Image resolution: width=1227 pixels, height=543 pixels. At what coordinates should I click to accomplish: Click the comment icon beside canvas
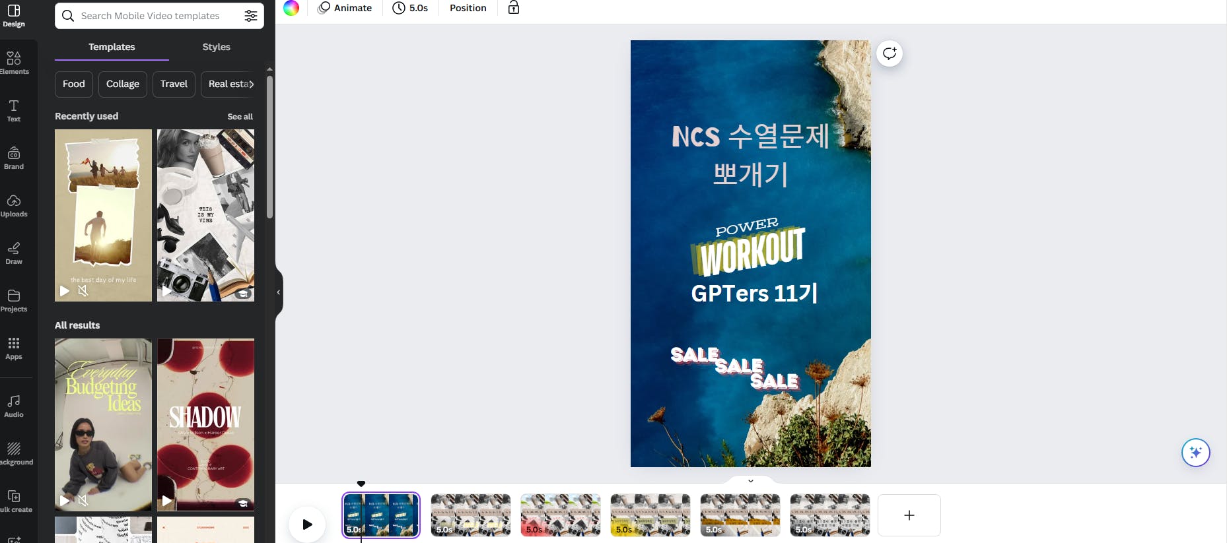click(890, 53)
